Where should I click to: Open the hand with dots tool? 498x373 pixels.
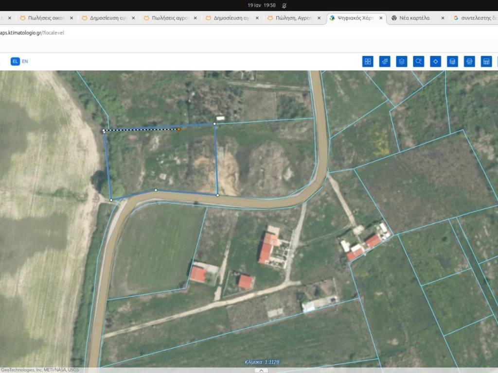[x=385, y=62]
